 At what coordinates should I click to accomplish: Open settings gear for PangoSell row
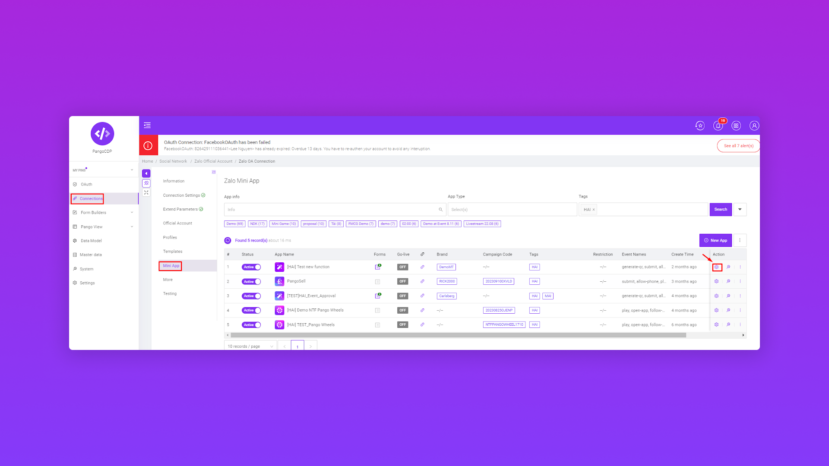[x=716, y=281]
